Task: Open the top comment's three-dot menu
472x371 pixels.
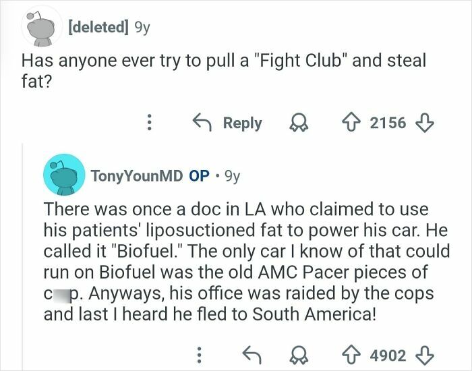Action: (x=150, y=123)
